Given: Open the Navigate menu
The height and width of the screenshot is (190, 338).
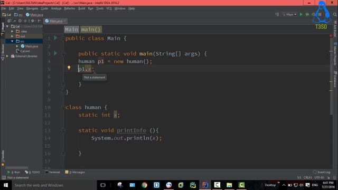Looking at the screenshot, I should click(32, 8).
